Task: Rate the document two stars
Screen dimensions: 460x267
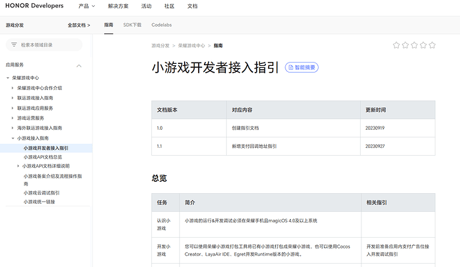Action: [405, 45]
